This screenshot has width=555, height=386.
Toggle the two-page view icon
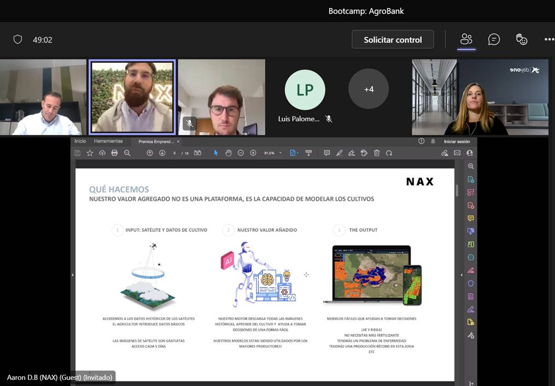point(197,153)
